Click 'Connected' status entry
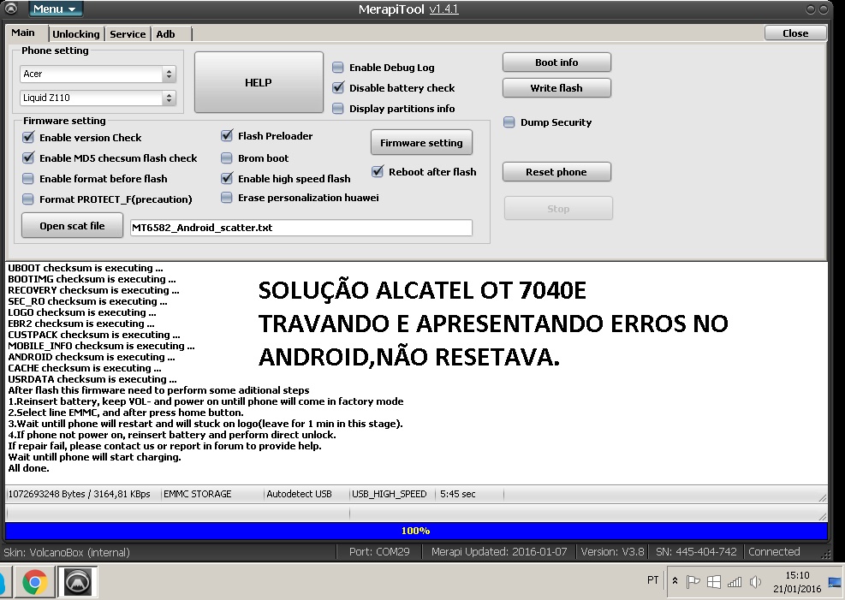The image size is (845, 600). [x=774, y=551]
